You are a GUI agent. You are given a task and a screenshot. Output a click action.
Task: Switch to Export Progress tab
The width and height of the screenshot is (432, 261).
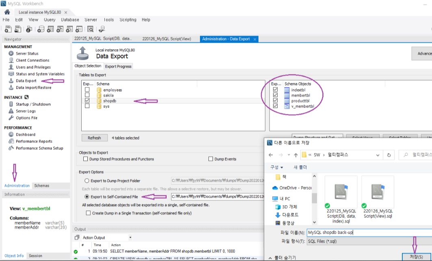click(118, 66)
